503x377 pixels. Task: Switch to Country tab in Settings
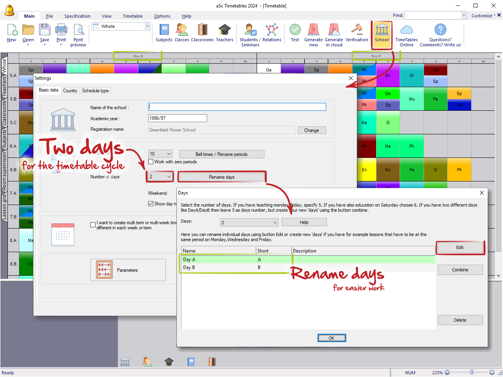(x=70, y=91)
